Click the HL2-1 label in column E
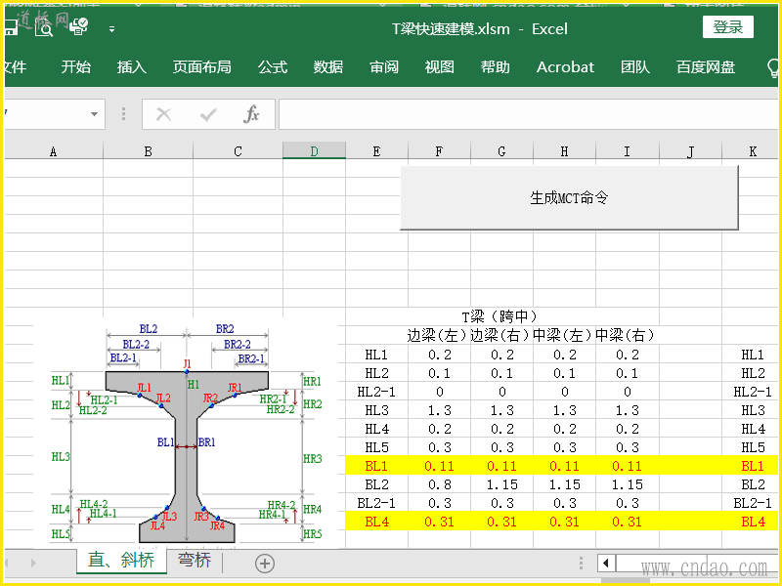This screenshot has height=586, width=782. click(376, 392)
